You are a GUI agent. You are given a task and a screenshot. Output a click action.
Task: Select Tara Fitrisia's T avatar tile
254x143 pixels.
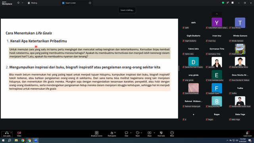[240, 23]
